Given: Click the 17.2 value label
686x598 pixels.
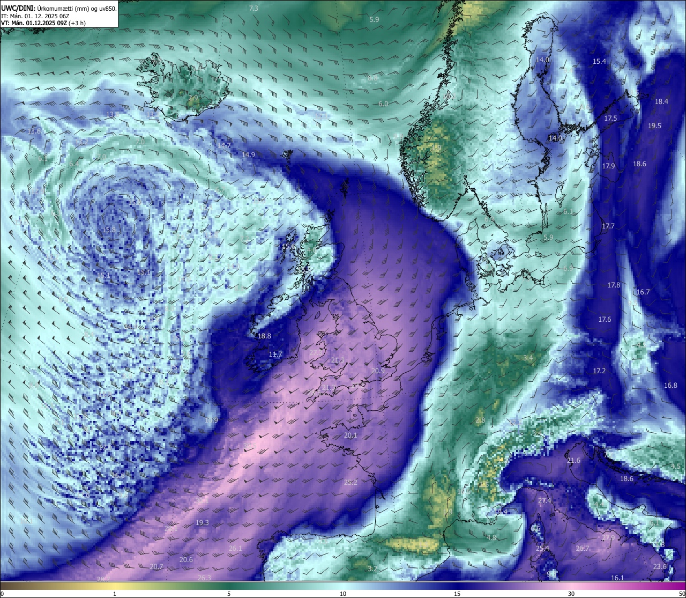Looking at the screenshot, I should click(x=599, y=371).
